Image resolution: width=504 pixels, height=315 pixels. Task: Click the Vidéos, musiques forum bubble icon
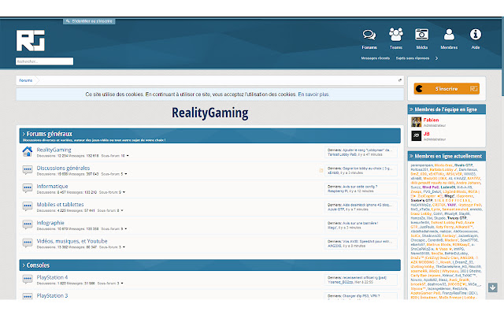28,243
